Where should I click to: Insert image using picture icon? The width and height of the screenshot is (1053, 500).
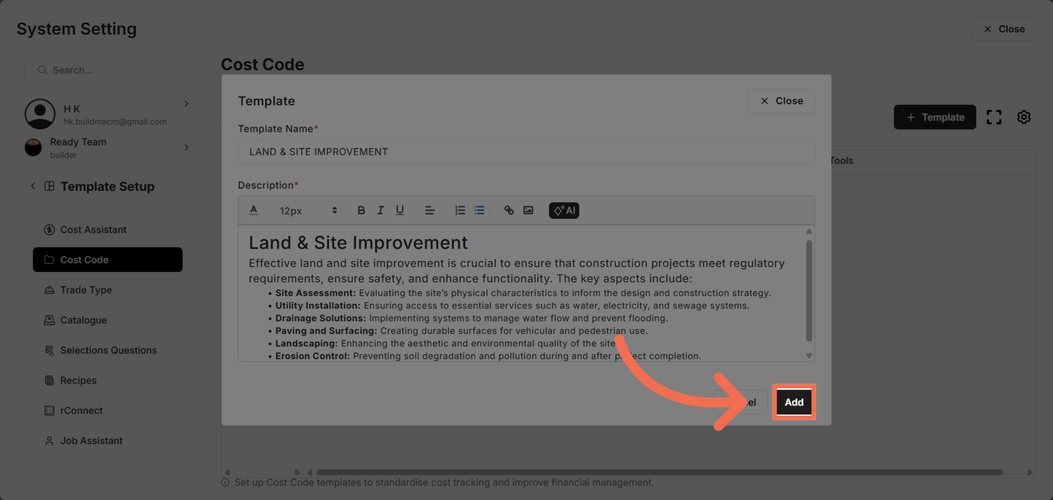point(528,211)
